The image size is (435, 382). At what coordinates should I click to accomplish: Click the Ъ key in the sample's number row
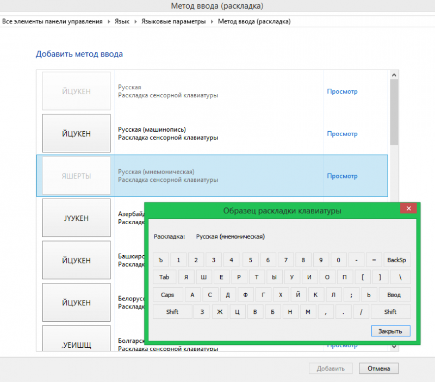click(160, 260)
